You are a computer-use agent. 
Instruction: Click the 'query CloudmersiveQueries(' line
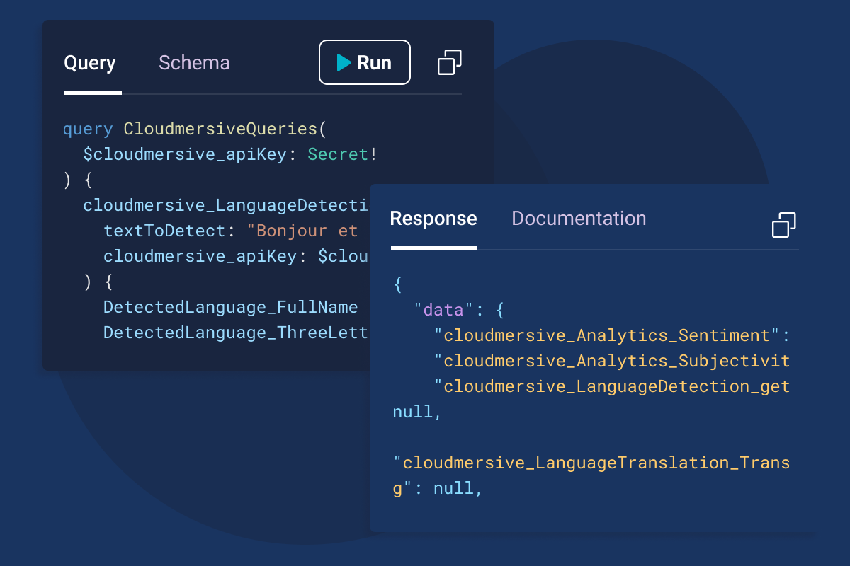pos(195,129)
